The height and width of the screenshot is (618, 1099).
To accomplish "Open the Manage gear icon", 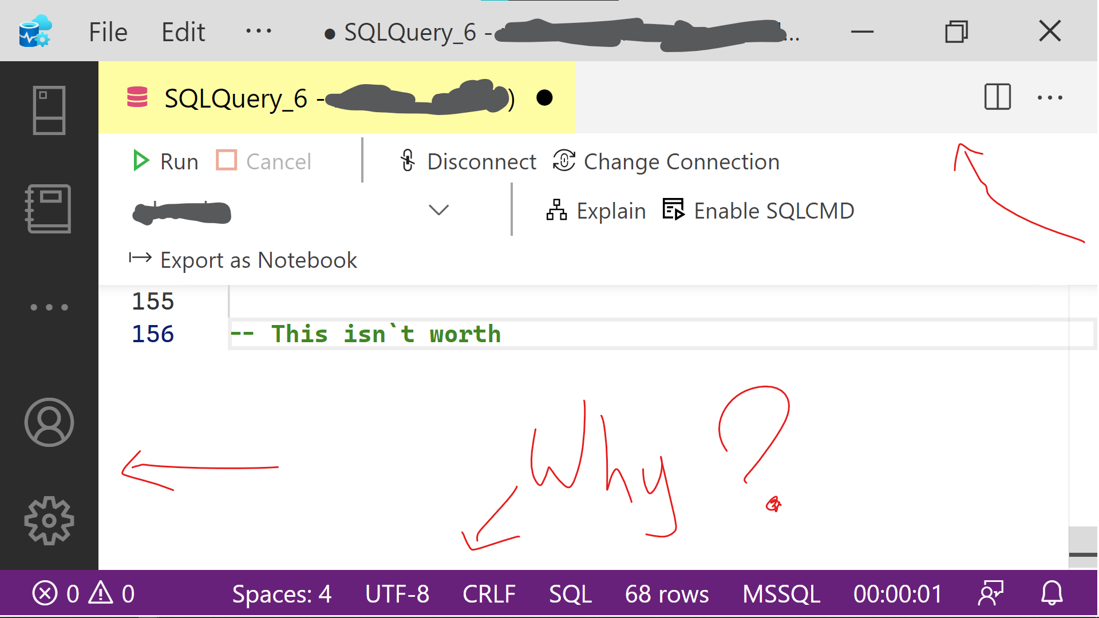I will (49, 520).
